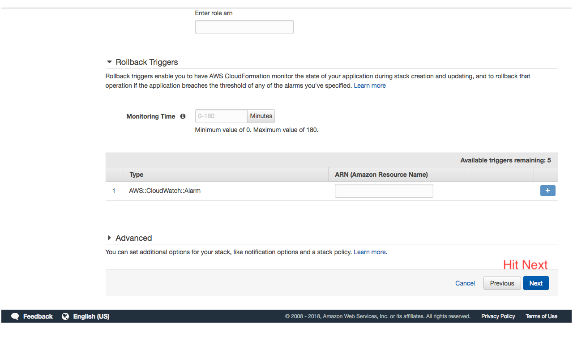573x358 pixels.
Task: Click ARN (Amazon Resource Name) column header
Action: [x=381, y=175]
